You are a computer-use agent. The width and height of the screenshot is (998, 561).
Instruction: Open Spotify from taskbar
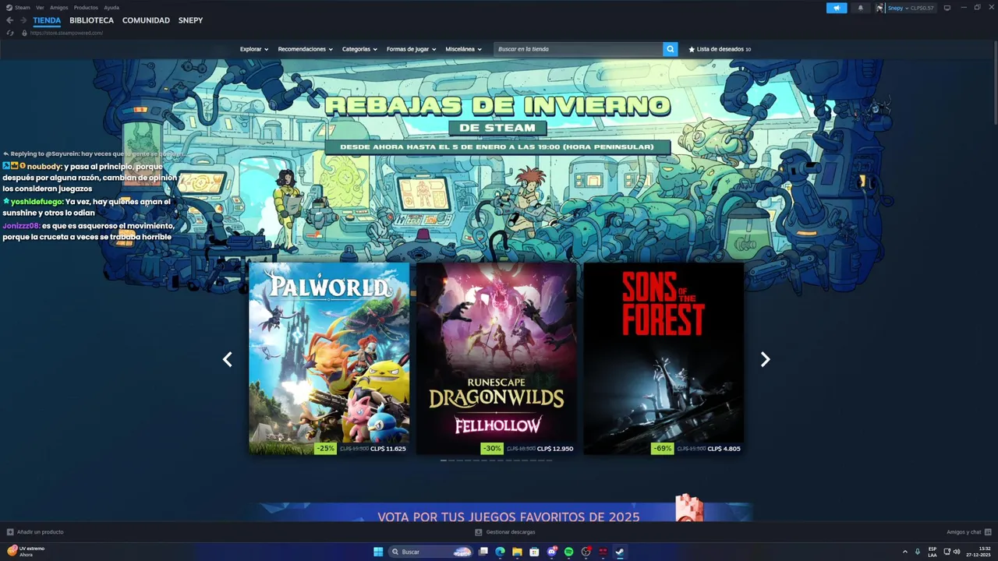click(x=568, y=552)
